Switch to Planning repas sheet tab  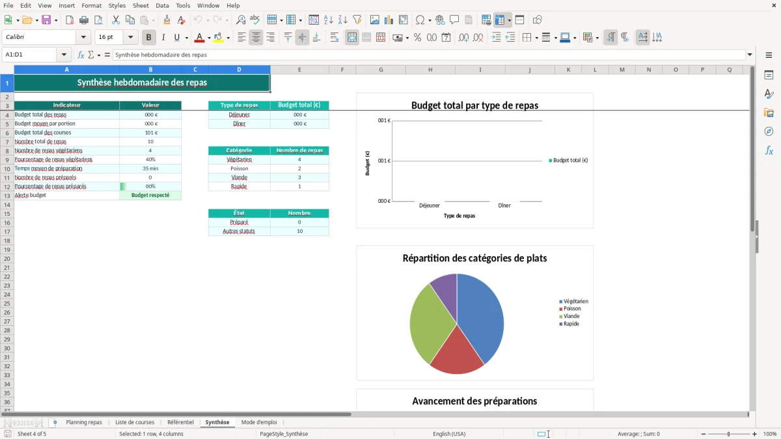pyautogui.click(x=84, y=422)
